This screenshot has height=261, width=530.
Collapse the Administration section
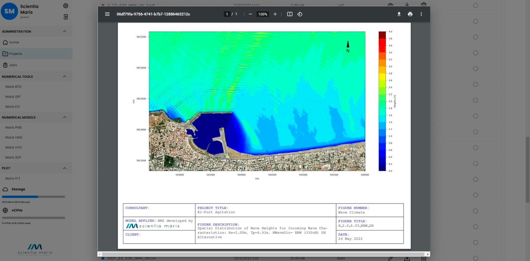click(65, 31)
